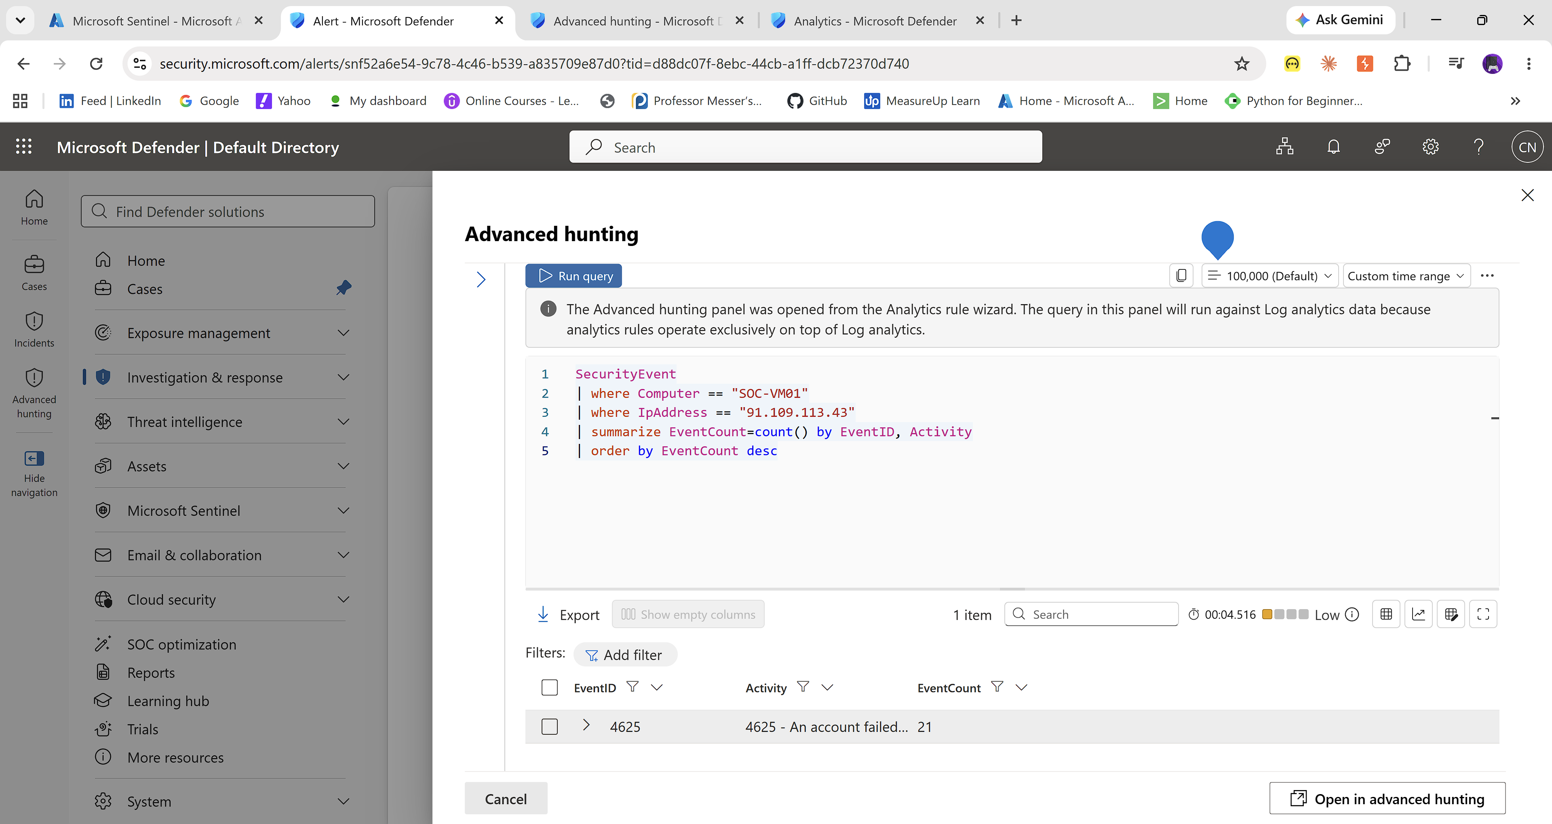Filter the EventCount column
This screenshot has height=824, width=1552.
click(x=997, y=687)
